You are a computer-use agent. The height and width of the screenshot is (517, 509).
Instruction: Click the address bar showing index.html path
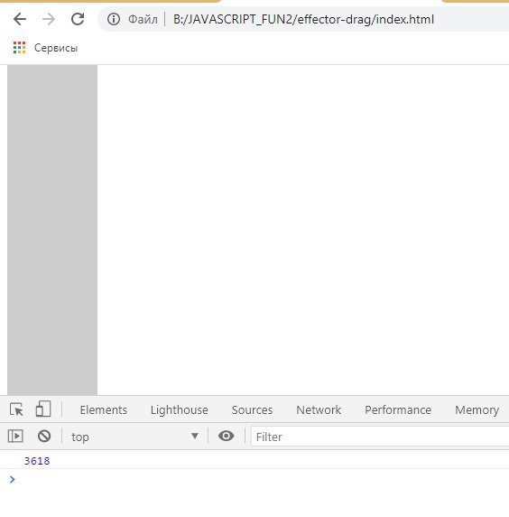click(303, 20)
